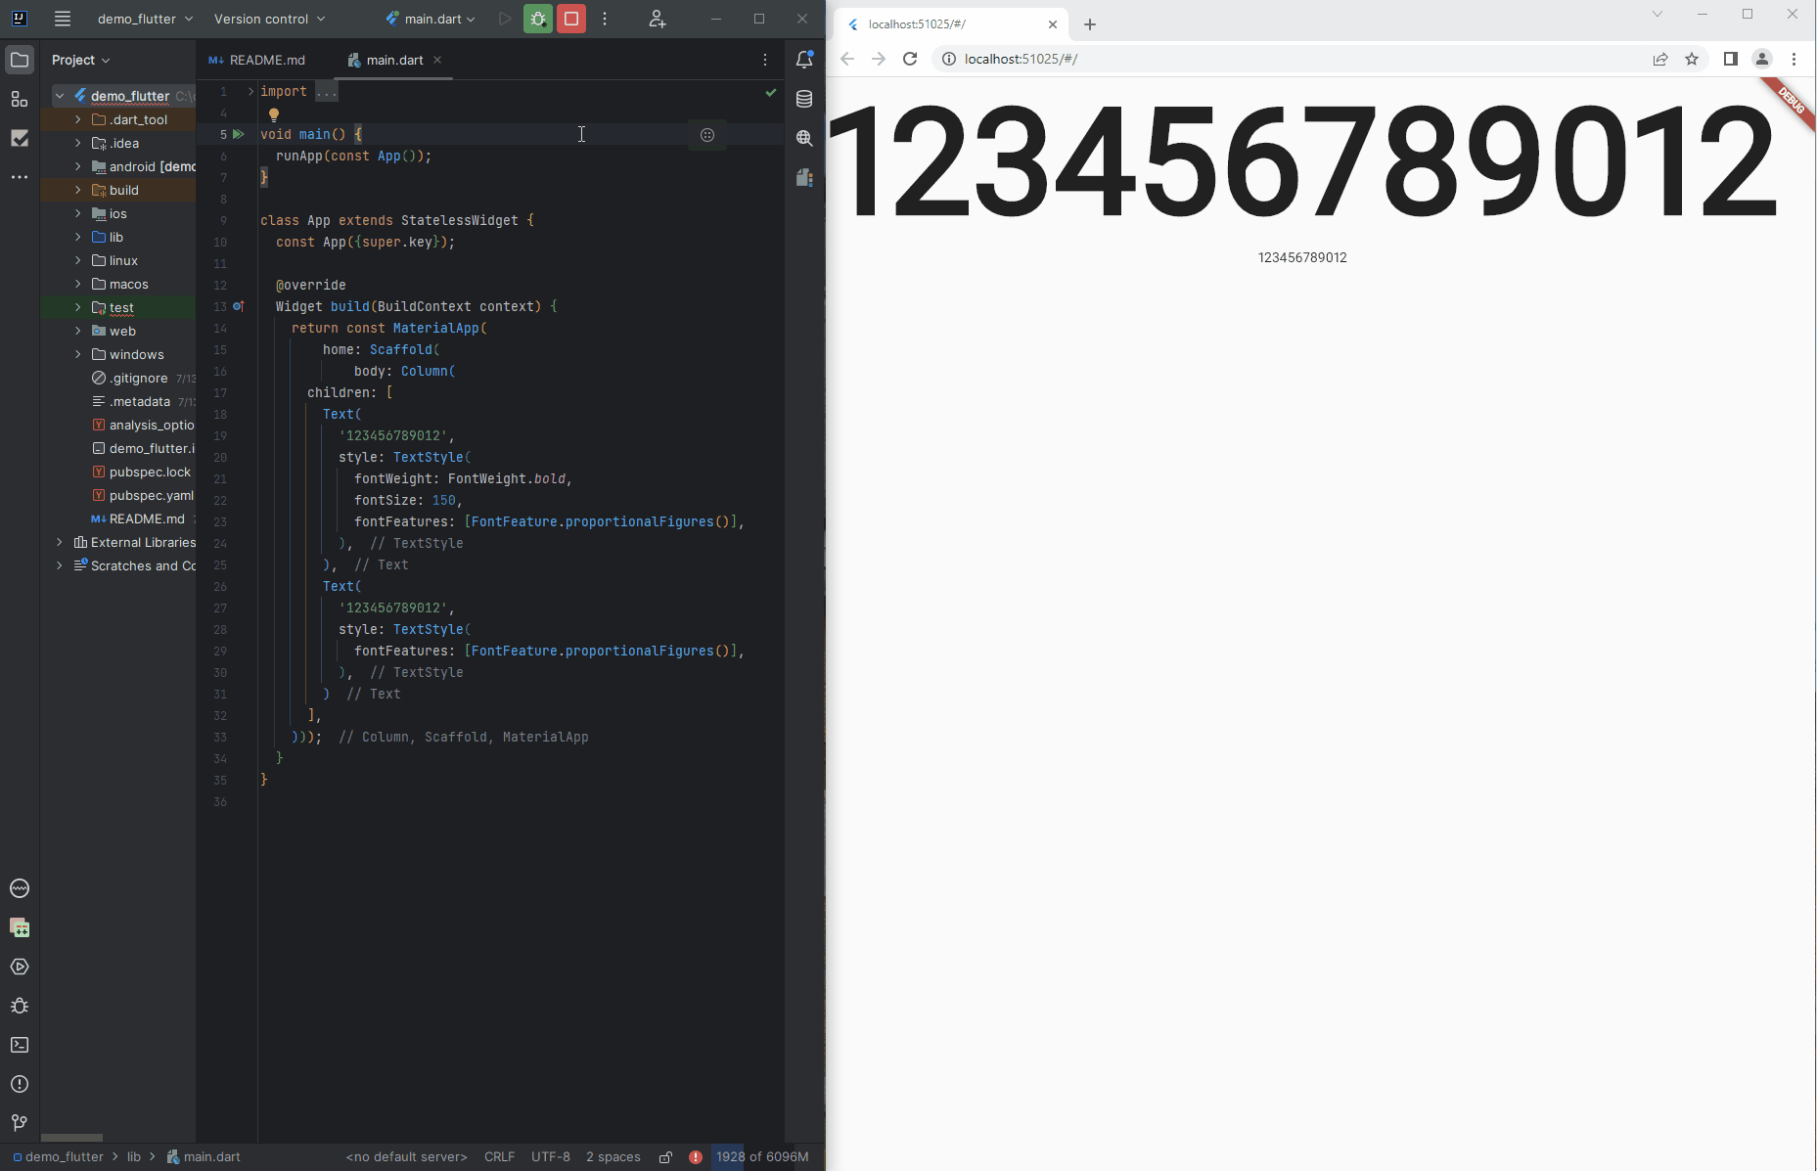Run main() via the gutter play icon
This screenshot has height=1171, width=1817.
coord(239,134)
